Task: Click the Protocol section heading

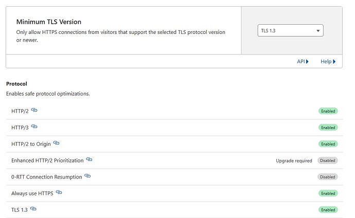Action: coord(16,83)
